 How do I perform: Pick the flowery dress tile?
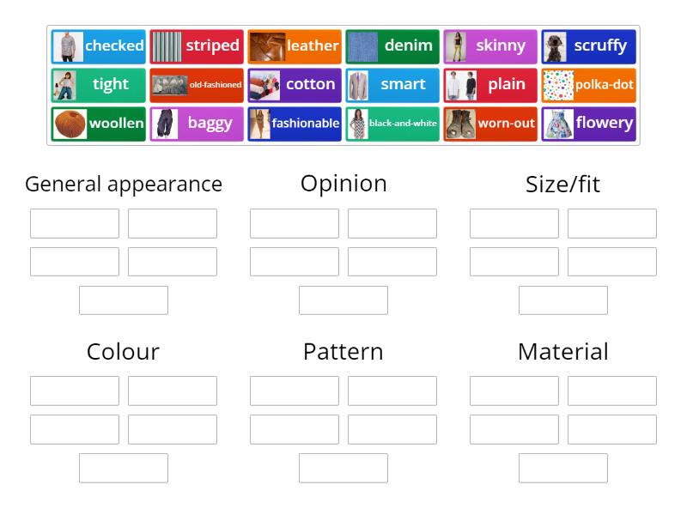pyautogui.click(x=589, y=123)
